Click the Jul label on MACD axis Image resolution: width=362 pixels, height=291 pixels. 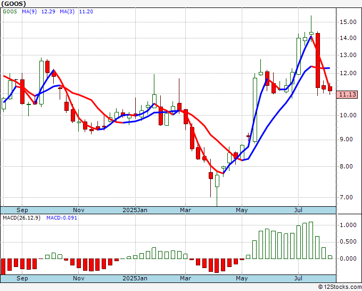click(x=298, y=278)
